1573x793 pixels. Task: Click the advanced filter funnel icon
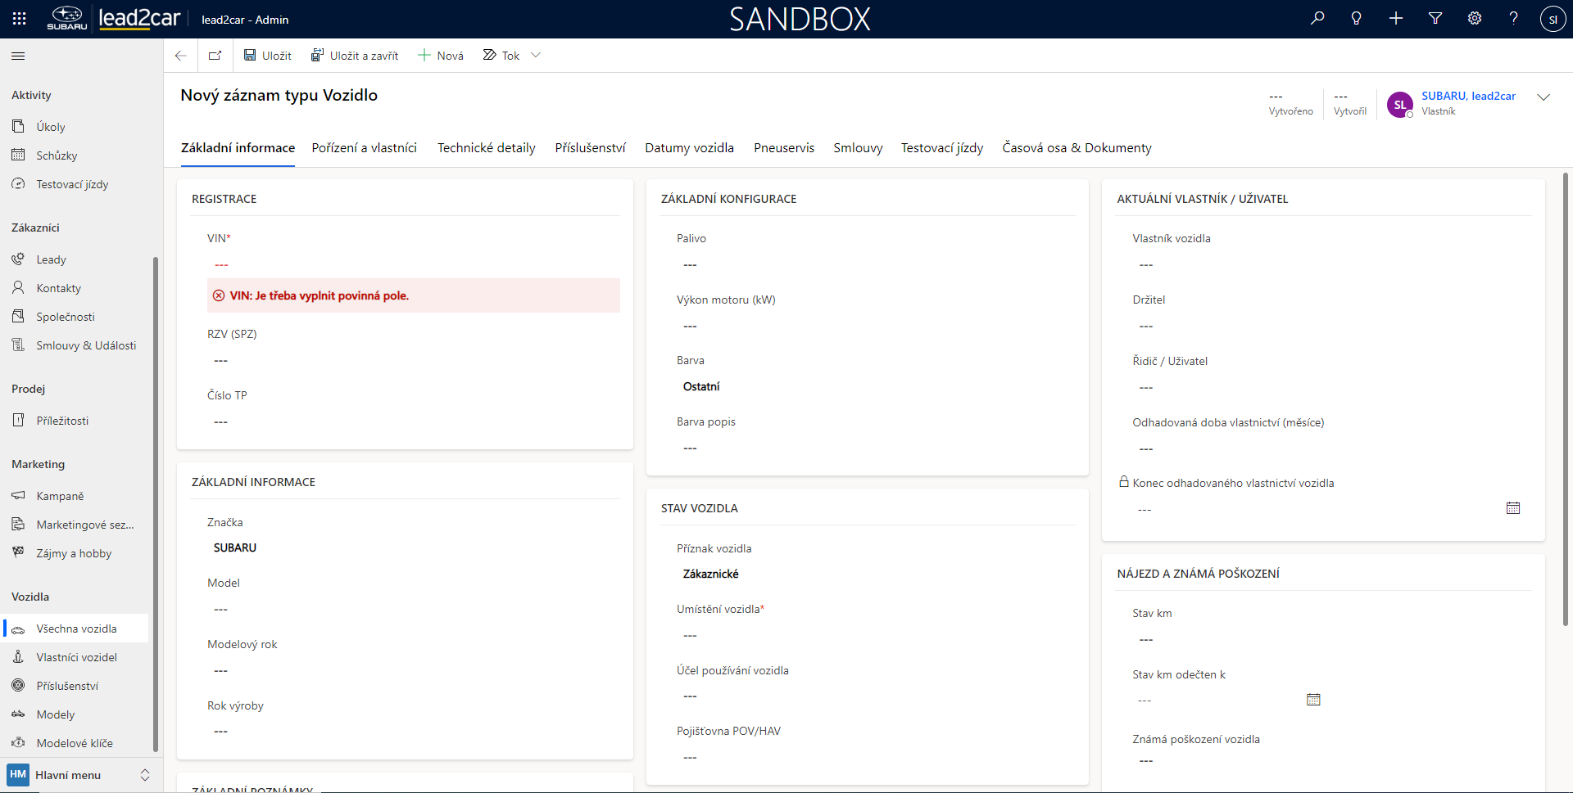click(1435, 19)
